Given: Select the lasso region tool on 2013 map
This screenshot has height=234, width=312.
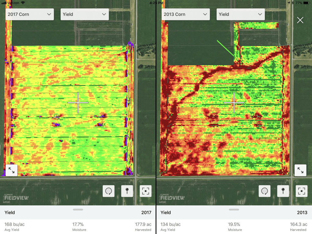Looking at the screenshot, I should tap(264, 191).
